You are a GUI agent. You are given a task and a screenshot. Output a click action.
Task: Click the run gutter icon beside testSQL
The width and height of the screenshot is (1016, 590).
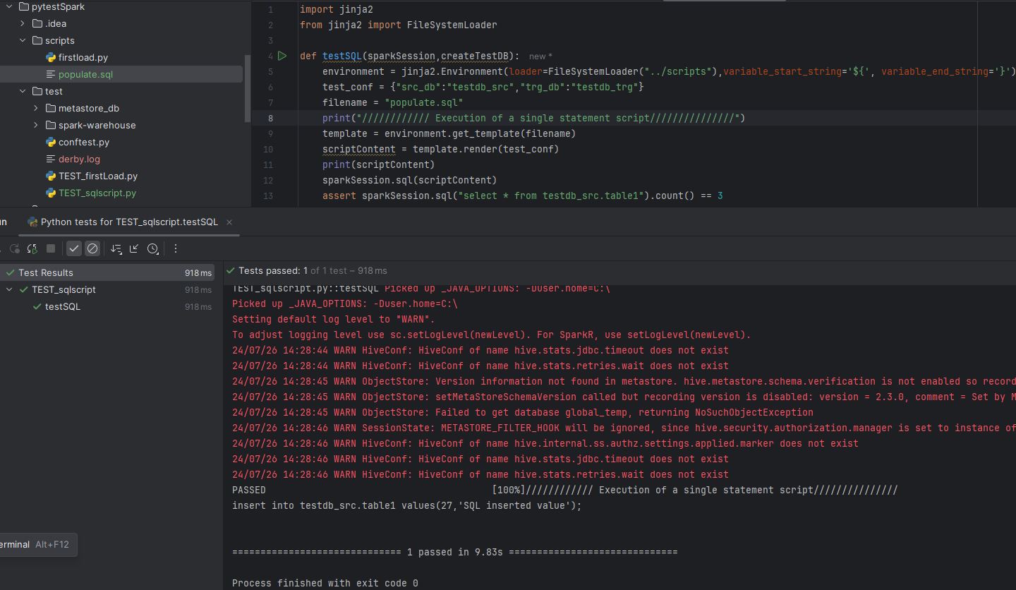282,56
